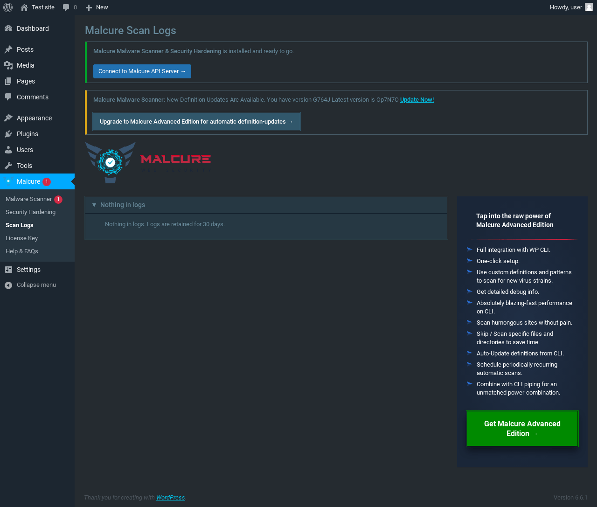Click the Pages icon in sidebar
The image size is (597, 507).
tap(8, 81)
